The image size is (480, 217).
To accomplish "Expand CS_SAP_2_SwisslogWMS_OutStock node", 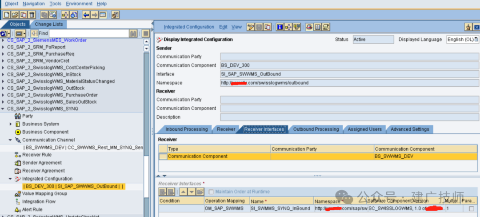I will tap(4, 88).
